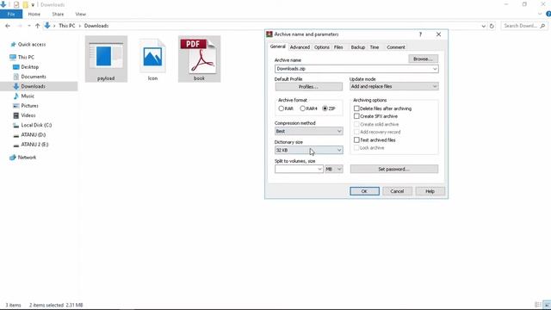This screenshot has width=551, height=310.
Task: Click the General tab
Action: coord(277,46)
